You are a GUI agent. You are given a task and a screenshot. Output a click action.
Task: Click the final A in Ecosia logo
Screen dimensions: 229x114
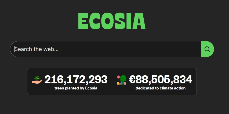(139, 21)
